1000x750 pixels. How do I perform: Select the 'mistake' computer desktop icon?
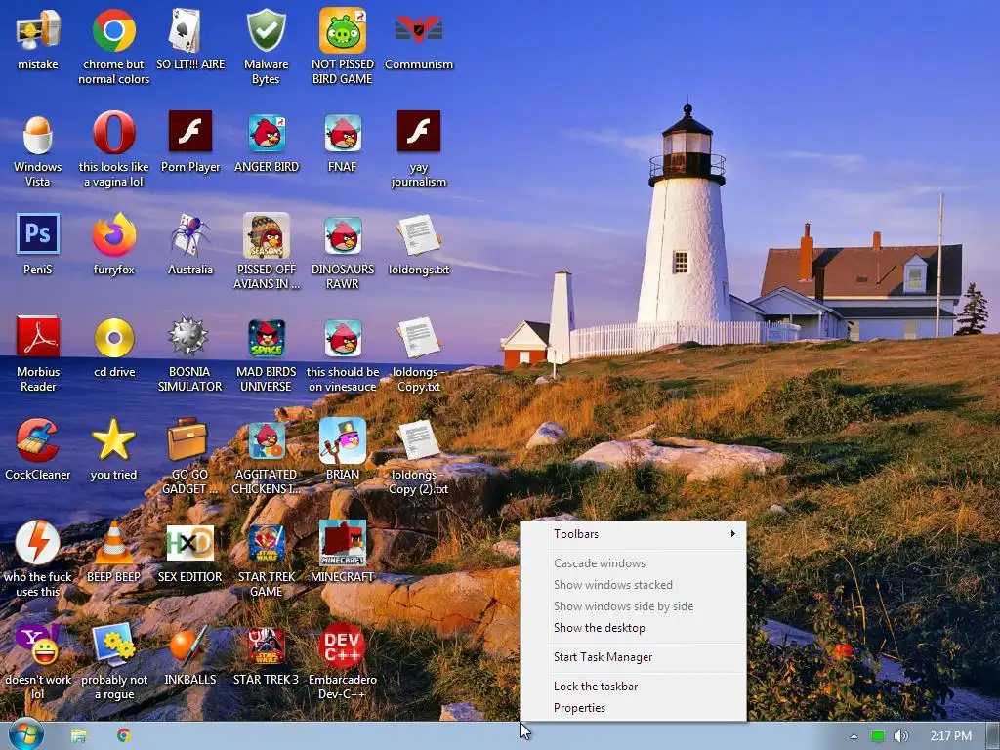pos(38,32)
